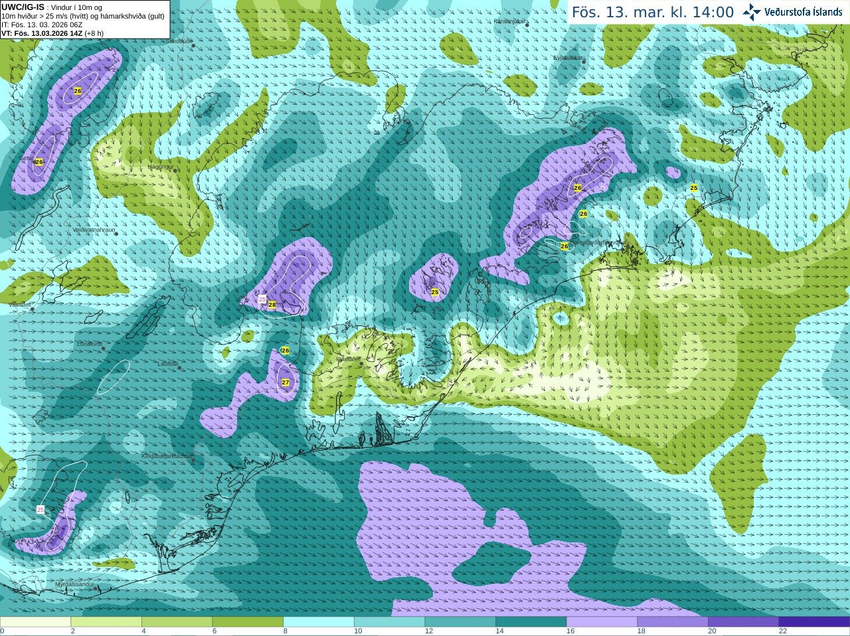Click the Lónakvísl station label
The height and width of the screenshot is (636, 850).
[89, 344]
